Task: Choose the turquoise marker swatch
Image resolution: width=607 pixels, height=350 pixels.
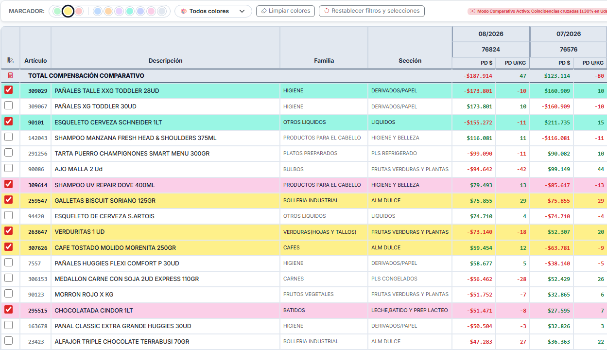Action: click(x=130, y=11)
